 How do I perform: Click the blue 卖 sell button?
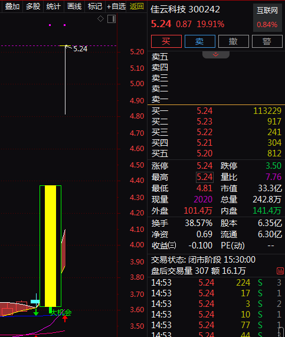point(199,41)
